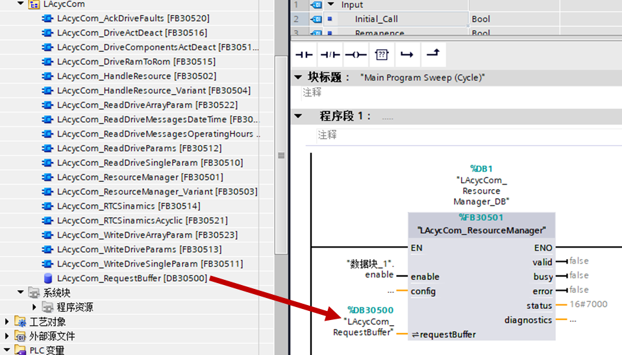
Task: Select LAcycCom_WriteDriveSingleParam [FB30511]
Action: point(149,264)
